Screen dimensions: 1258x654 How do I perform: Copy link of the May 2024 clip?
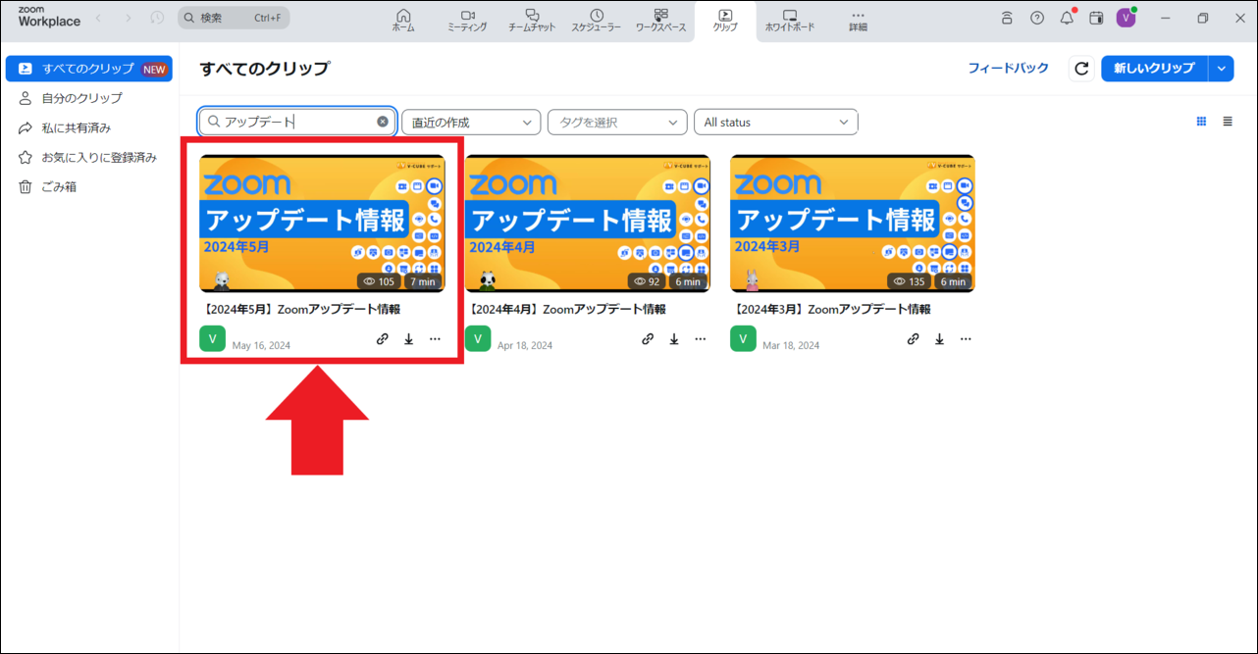coord(383,339)
